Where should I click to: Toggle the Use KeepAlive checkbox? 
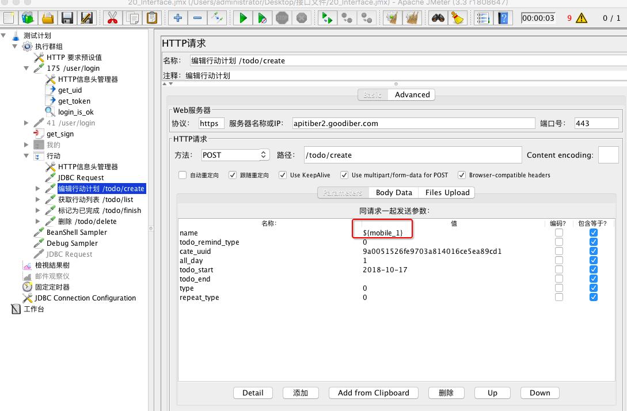[283, 175]
